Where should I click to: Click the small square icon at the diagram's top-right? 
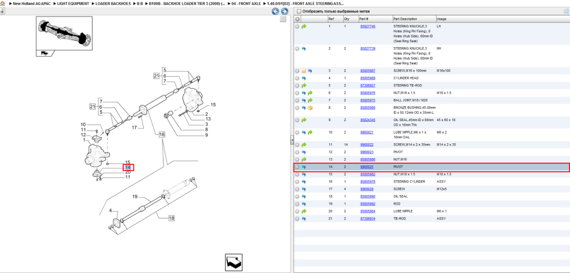point(283,19)
